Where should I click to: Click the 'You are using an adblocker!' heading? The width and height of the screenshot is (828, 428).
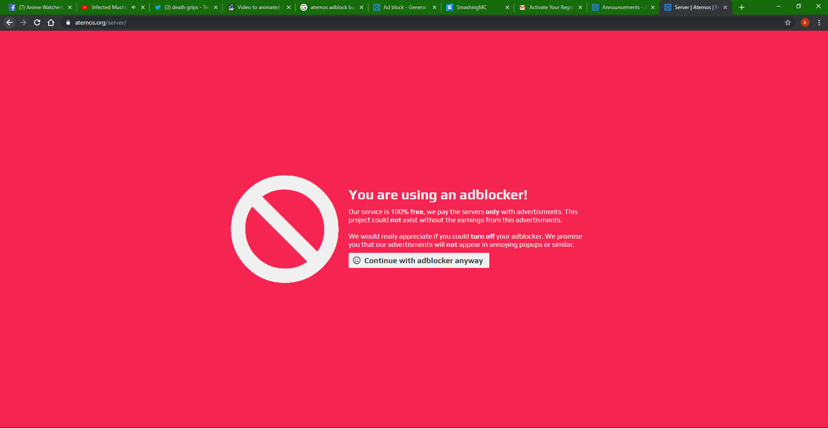438,195
